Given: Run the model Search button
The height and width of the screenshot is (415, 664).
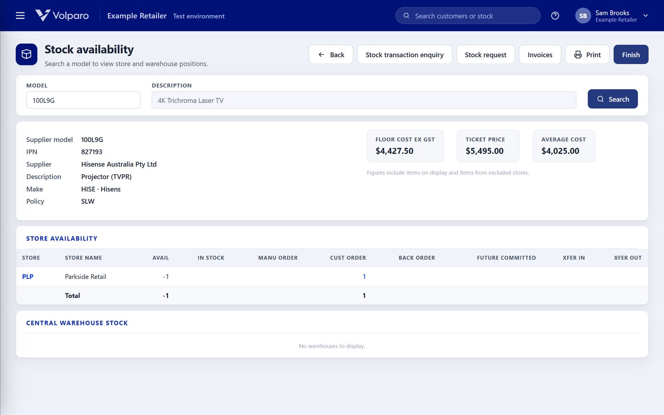Looking at the screenshot, I should pos(613,99).
